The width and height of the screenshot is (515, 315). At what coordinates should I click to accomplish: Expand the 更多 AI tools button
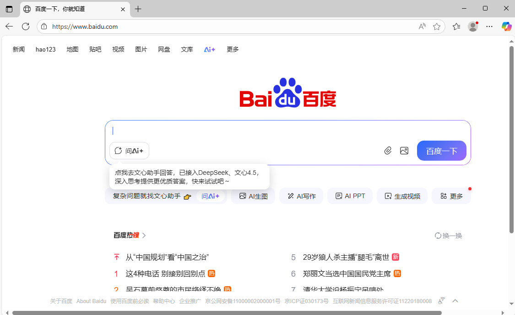pyautogui.click(x=451, y=196)
